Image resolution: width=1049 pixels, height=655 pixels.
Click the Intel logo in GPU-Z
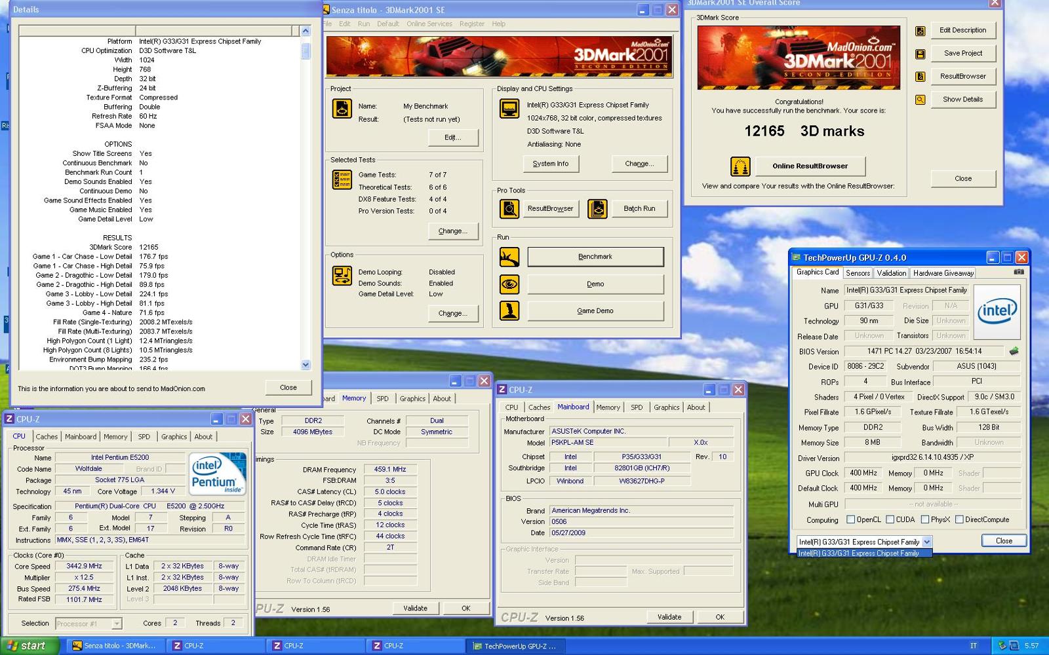[997, 311]
